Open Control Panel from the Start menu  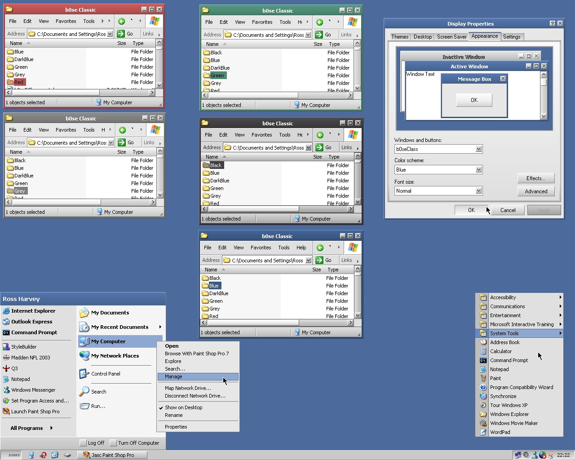coord(100,374)
